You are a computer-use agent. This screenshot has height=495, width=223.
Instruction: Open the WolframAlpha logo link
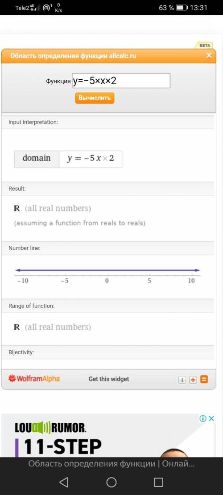pyautogui.click(x=34, y=379)
